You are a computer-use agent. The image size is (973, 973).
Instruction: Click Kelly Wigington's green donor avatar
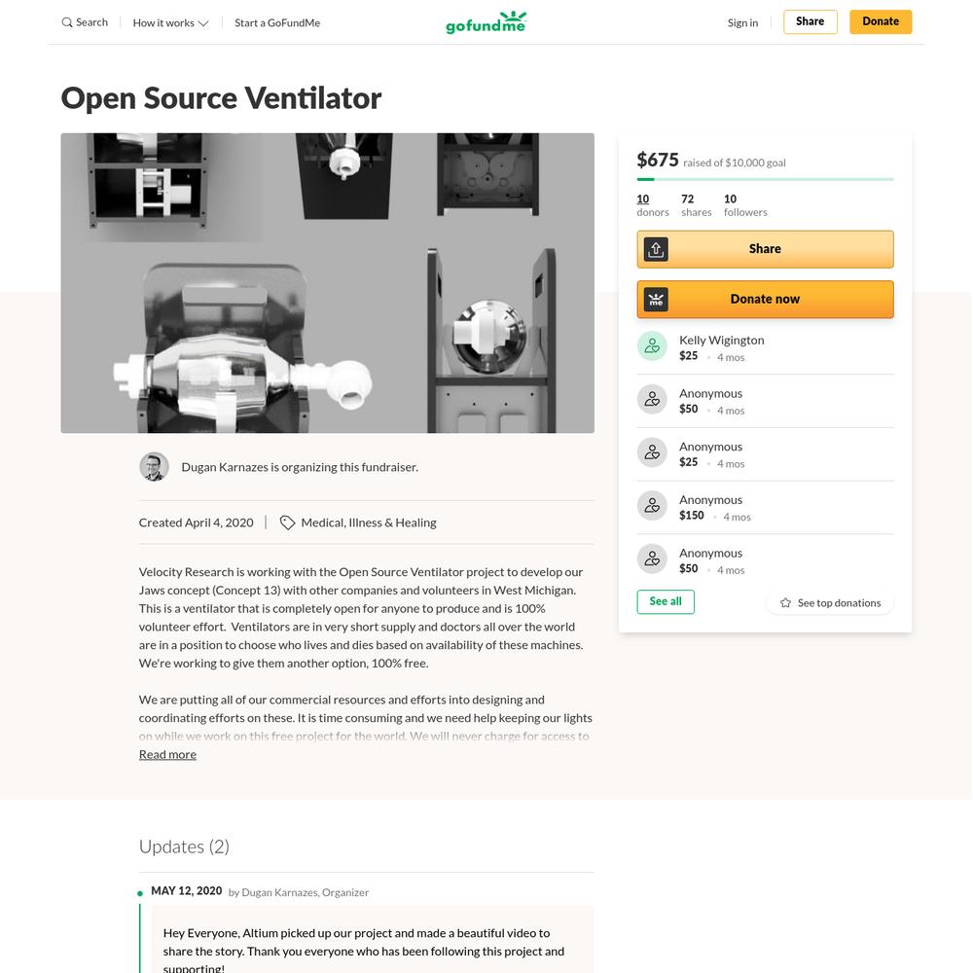tap(652, 346)
